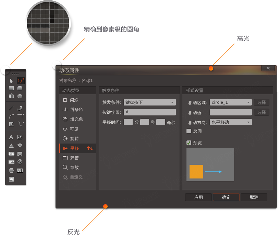Open the 移动方向 dropdown showing 水平移动
279x235 pixels.
231,122
